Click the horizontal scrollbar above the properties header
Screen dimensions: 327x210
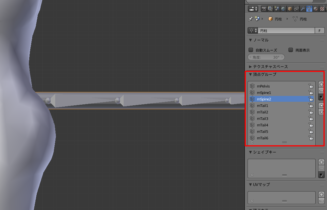(280, 1)
